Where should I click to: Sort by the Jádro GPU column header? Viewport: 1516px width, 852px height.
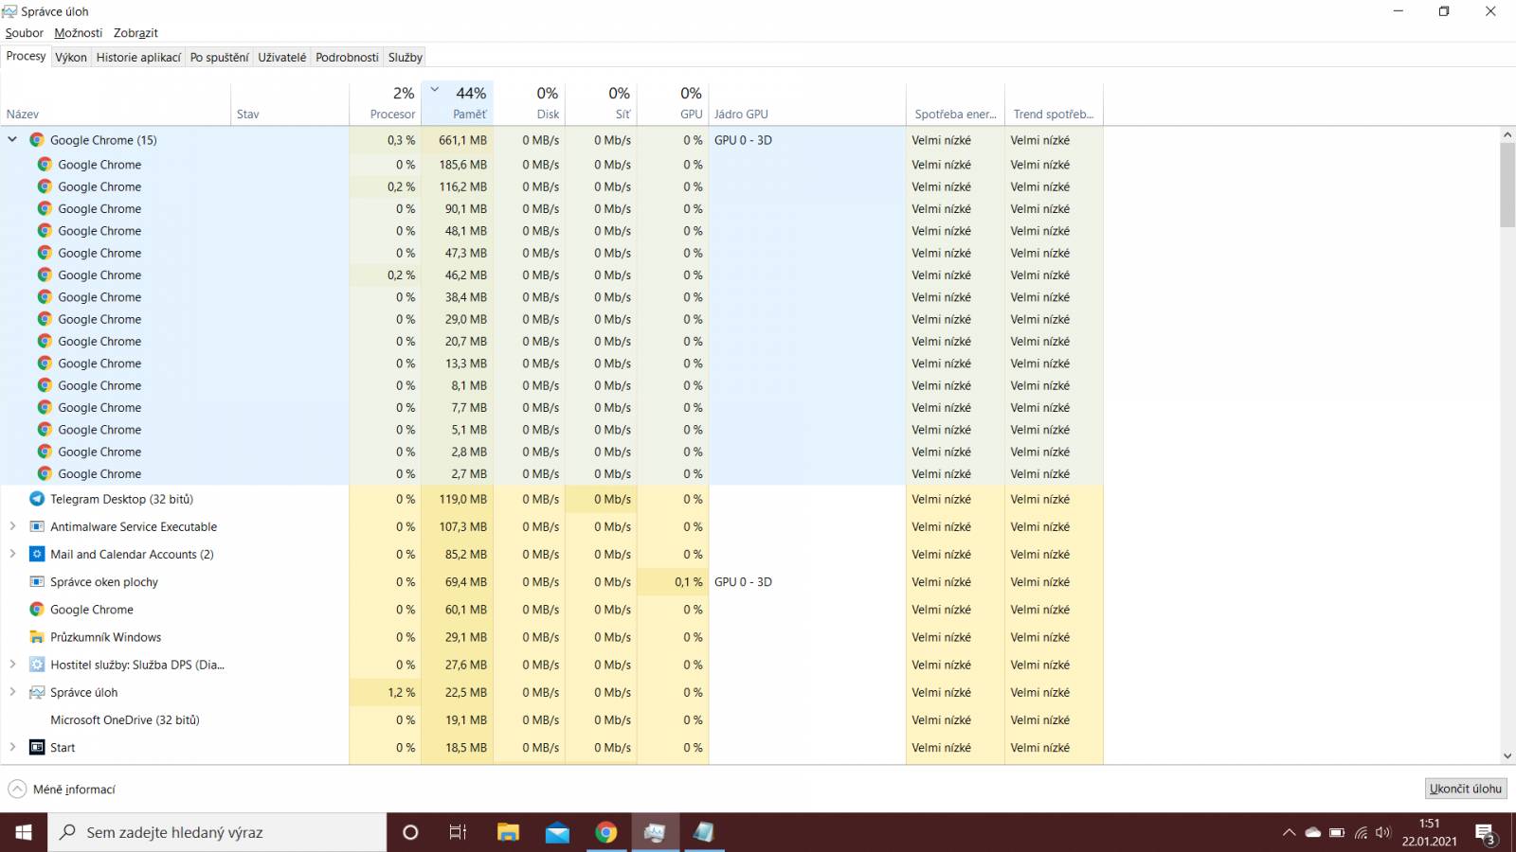pyautogui.click(x=807, y=104)
